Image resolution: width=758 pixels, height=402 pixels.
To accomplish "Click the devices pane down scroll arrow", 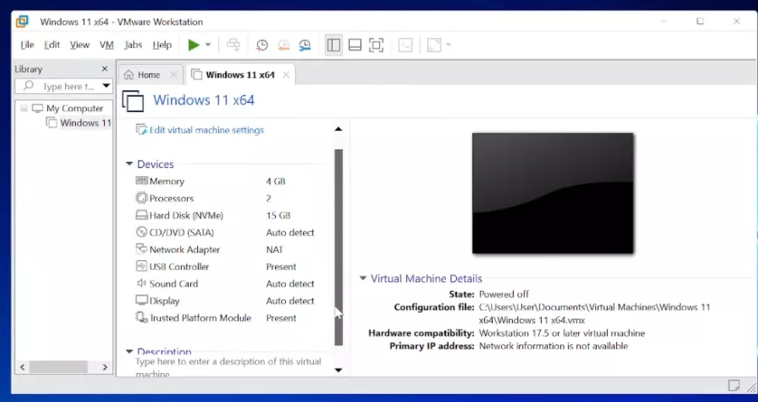I will (x=338, y=370).
